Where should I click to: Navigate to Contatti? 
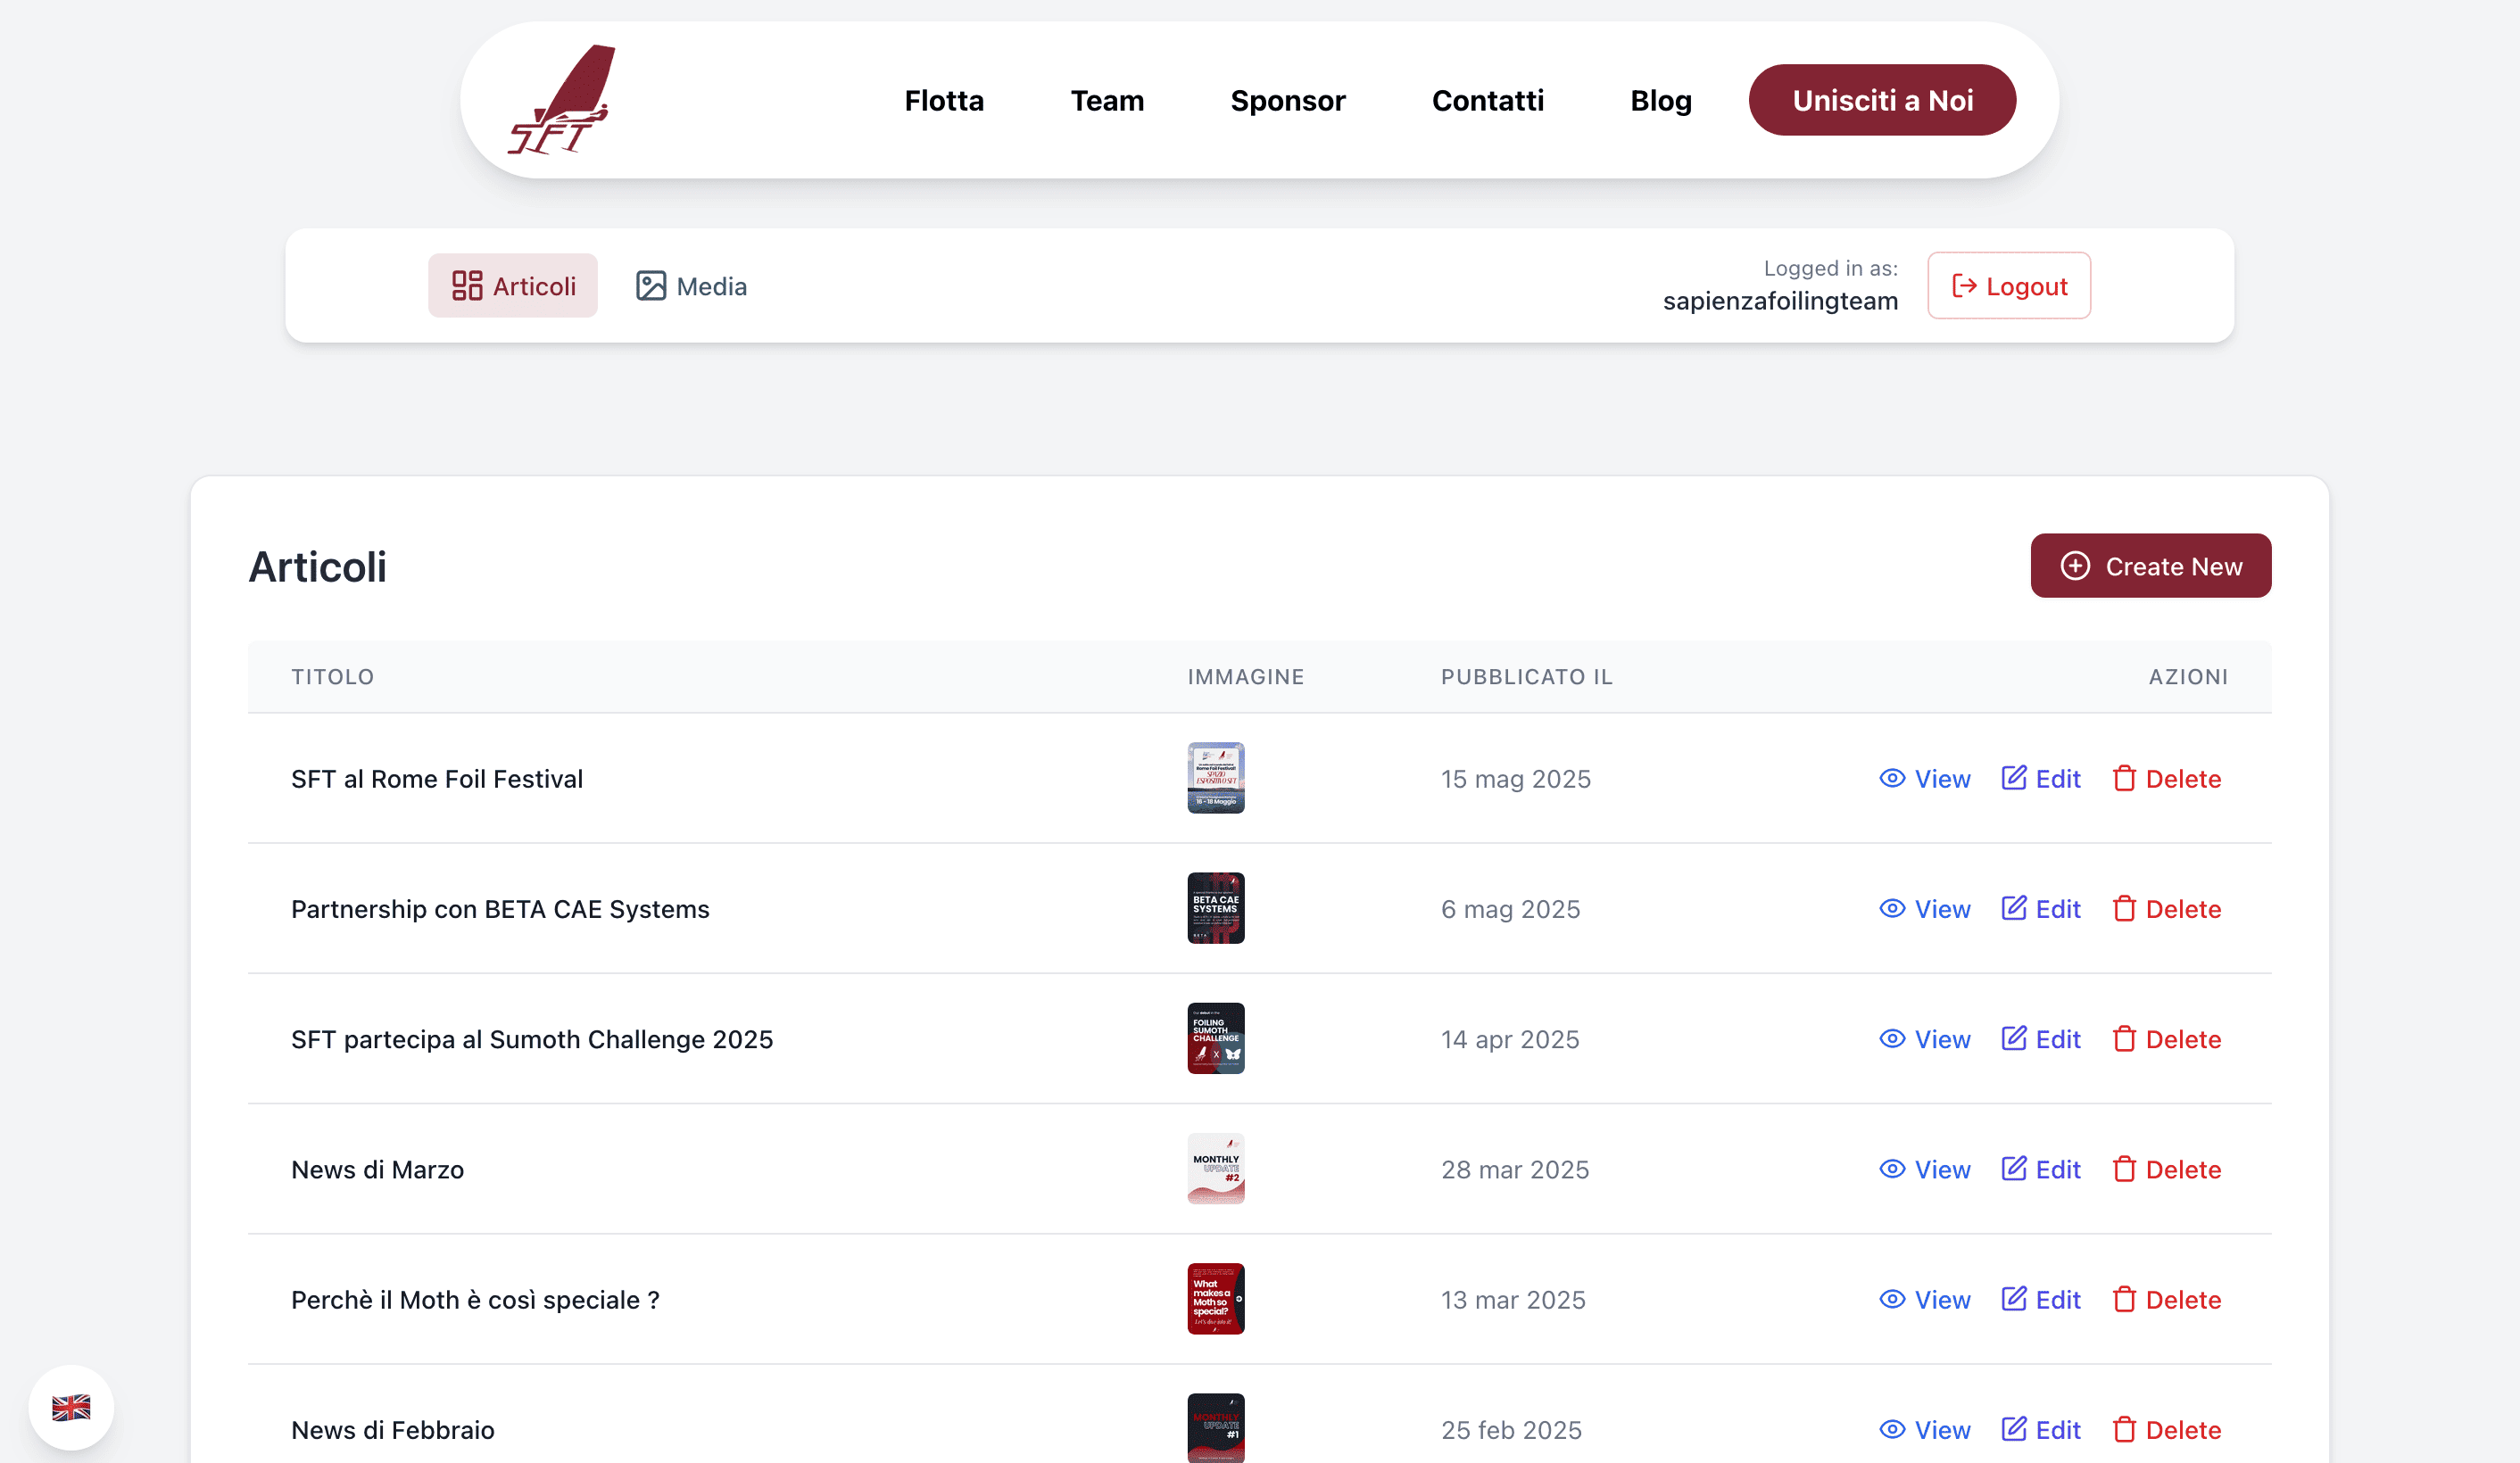point(1488,100)
